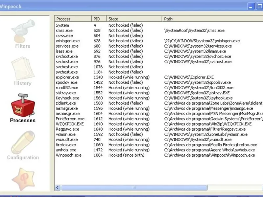Sort by the Process column header
This screenshot has height=197, width=263.
click(x=73, y=19)
